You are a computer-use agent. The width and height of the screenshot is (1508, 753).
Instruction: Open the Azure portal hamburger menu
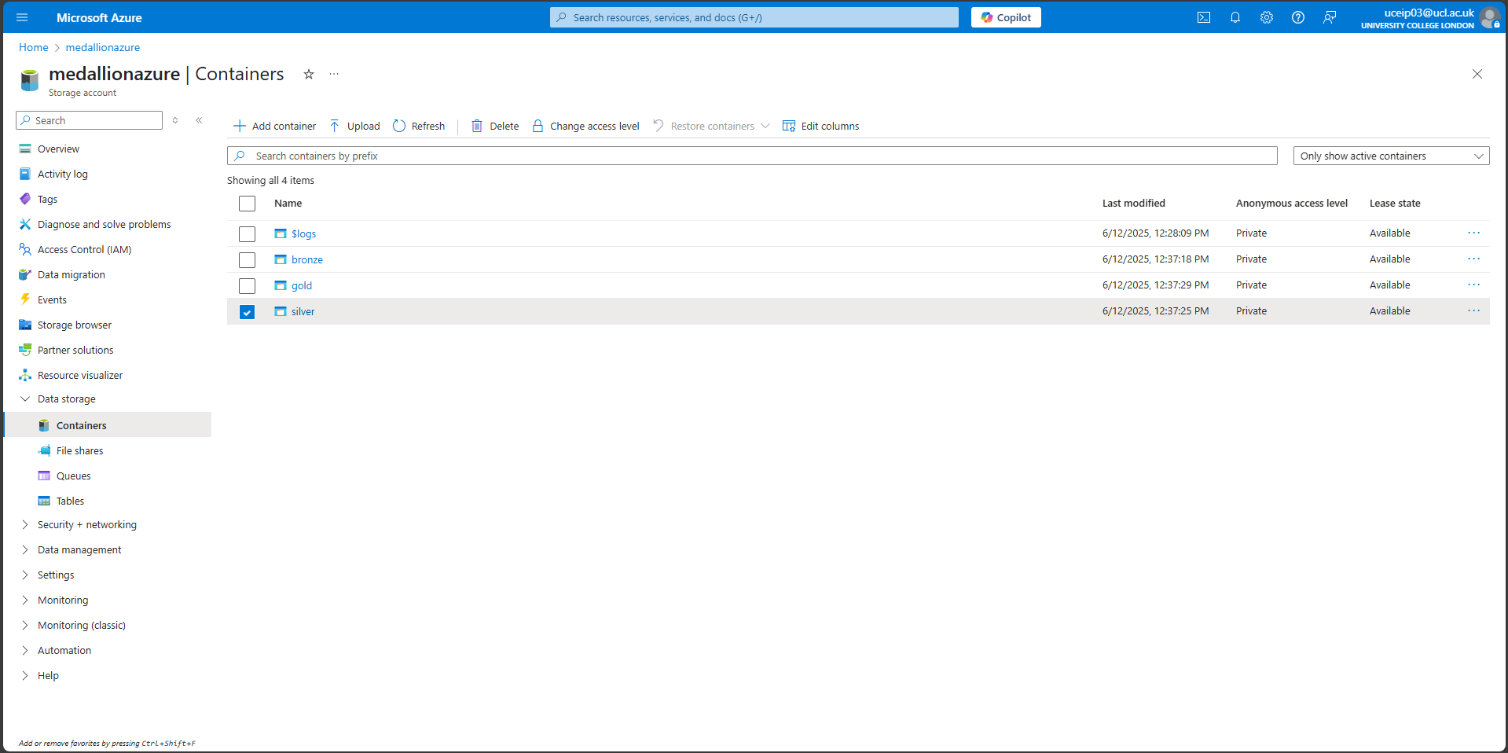coord(22,17)
